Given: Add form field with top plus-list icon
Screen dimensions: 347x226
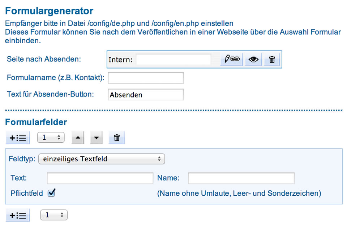Looking at the screenshot, I should pyautogui.click(x=18, y=138).
